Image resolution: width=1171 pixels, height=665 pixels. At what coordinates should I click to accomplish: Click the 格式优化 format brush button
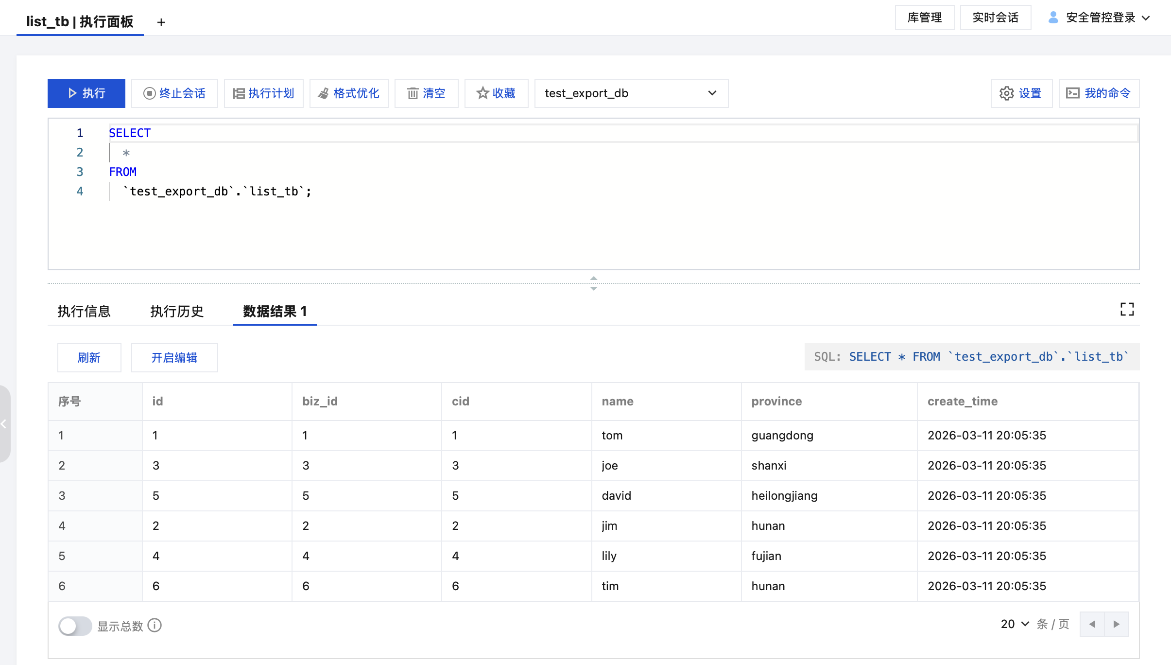(x=349, y=93)
